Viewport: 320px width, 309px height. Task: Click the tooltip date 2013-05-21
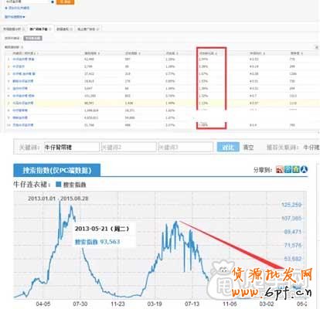click(x=102, y=229)
